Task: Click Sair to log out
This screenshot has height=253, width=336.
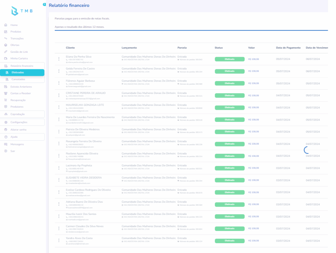Action: tap(13, 151)
